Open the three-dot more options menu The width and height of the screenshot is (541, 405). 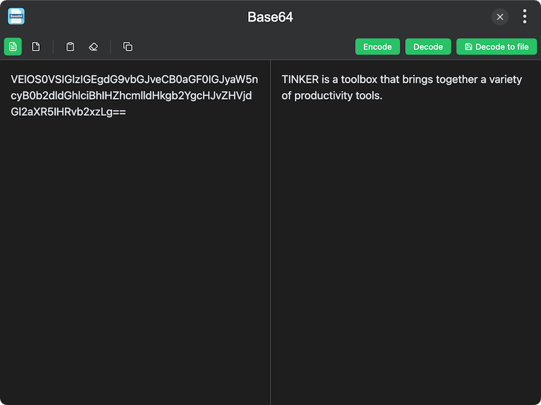pos(525,17)
